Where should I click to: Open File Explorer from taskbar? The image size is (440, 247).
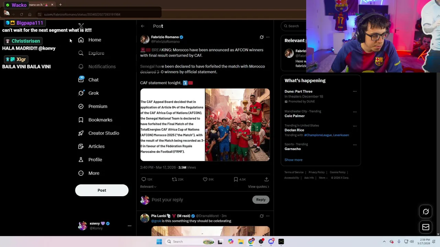[241, 242]
